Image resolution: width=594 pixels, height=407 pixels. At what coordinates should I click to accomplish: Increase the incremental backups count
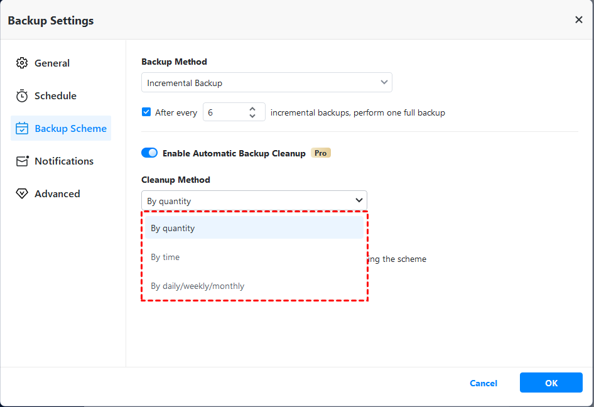tap(252, 108)
